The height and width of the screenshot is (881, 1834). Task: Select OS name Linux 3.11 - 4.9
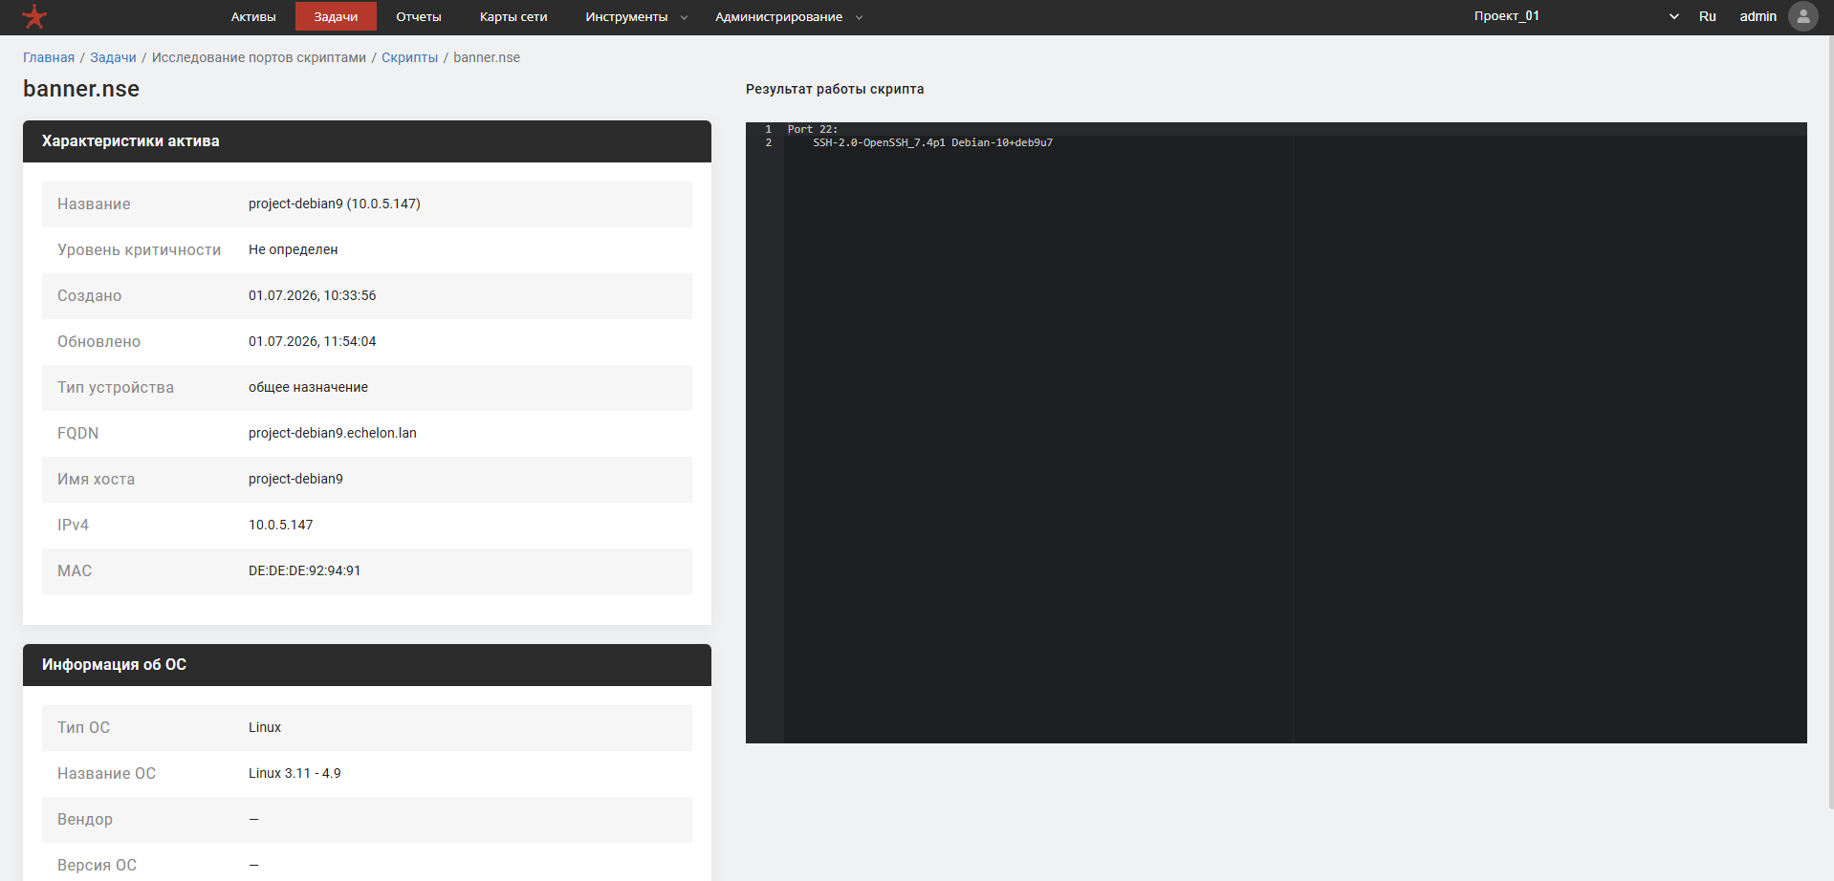pos(295,773)
